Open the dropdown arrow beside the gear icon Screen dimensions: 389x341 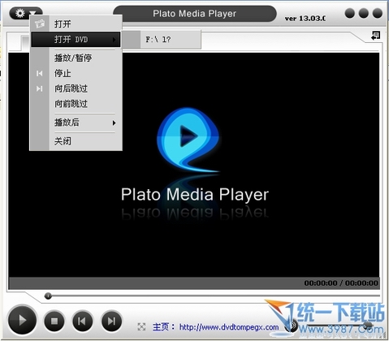point(32,13)
